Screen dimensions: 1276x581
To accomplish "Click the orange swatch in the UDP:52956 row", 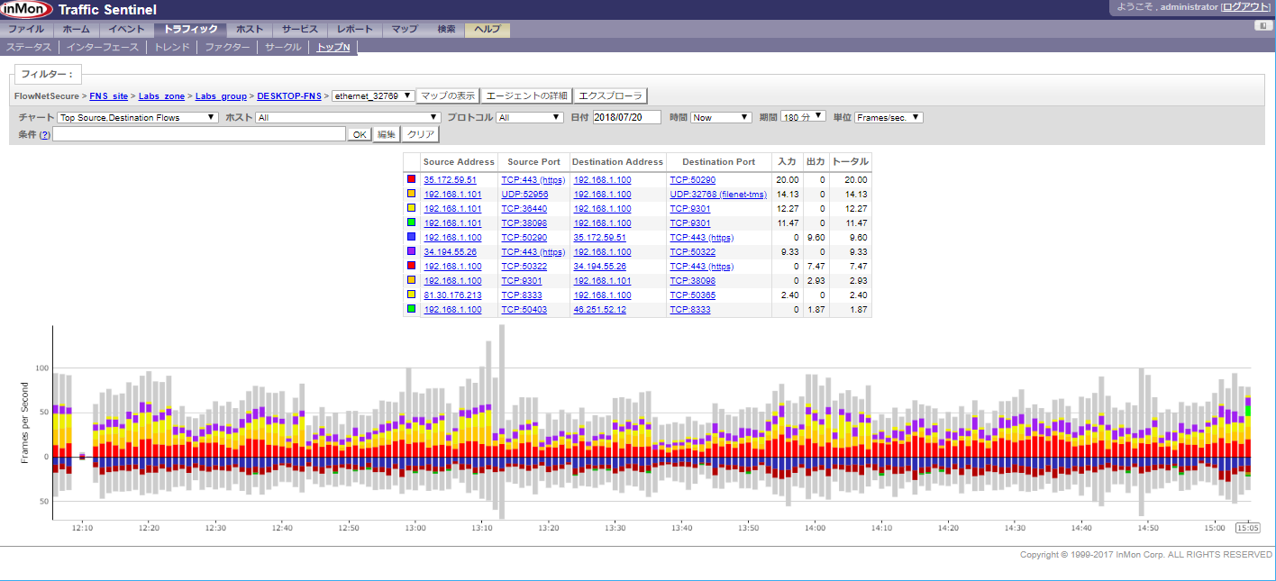I will 411,195.
